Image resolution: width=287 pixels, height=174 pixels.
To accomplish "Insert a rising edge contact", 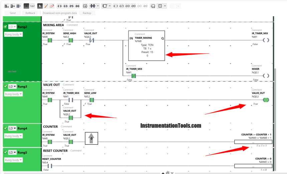I will 71,6.
